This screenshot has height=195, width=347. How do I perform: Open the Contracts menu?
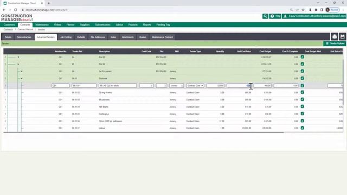pos(25,25)
